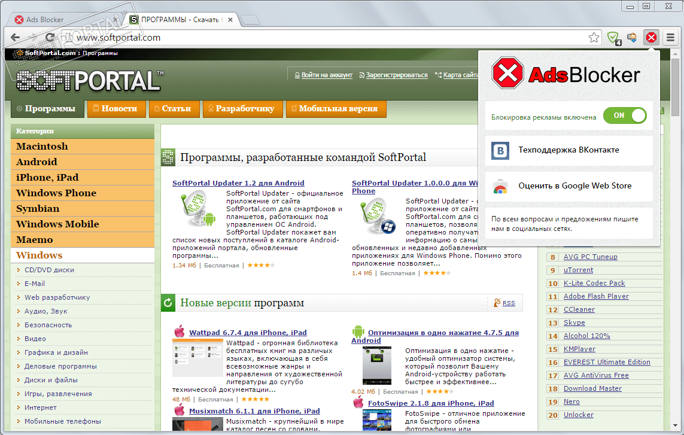The image size is (684, 435).
Task: Open the Chrome menu hamburger button
Action: click(x=670, y=38)
